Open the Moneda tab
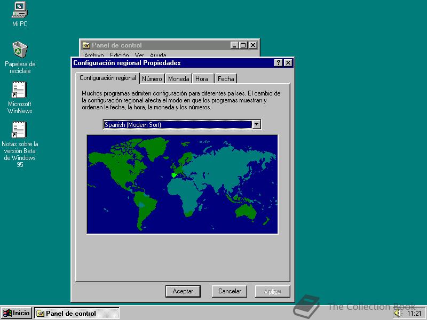427x320 pixels. pyautogui.click(x=178, y=78)
